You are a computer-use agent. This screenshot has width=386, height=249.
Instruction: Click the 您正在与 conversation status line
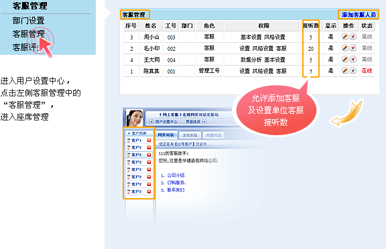pos(185,145)
